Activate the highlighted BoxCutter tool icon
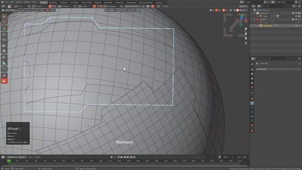 (4, 81)
